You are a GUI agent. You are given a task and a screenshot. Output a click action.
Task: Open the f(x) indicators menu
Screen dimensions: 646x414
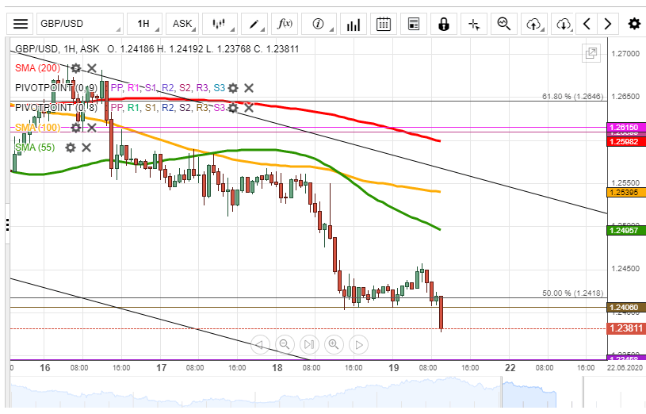(x=285, y=24)
